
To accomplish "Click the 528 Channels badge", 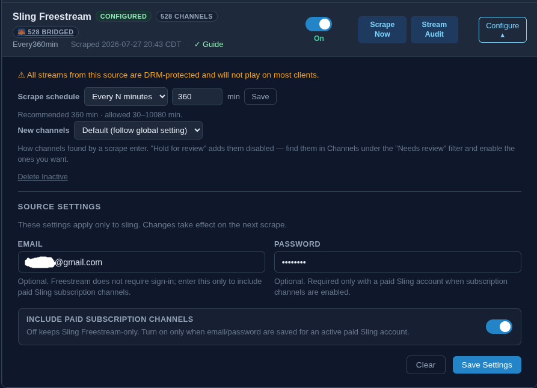I will pos(186,16).
